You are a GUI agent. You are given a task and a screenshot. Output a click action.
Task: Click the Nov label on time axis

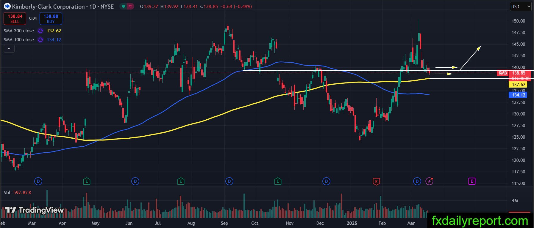click(x=290, y=223)
